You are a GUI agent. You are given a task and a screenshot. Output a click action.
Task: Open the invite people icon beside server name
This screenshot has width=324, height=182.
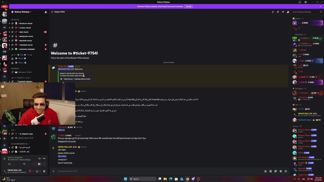click(x=46, y=12)
